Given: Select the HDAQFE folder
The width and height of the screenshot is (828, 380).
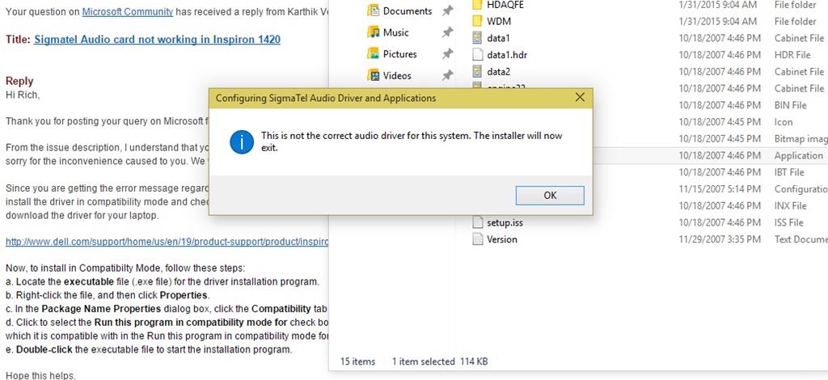Looking at the screenshot, I should coord(506,5).
